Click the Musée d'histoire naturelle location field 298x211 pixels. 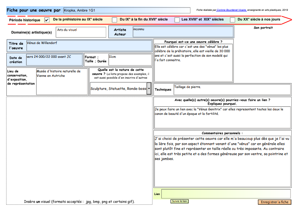pos(61,81)
